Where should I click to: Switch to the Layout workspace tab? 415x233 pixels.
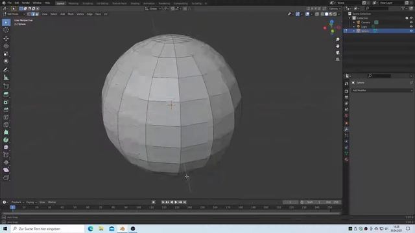point(60,3)
